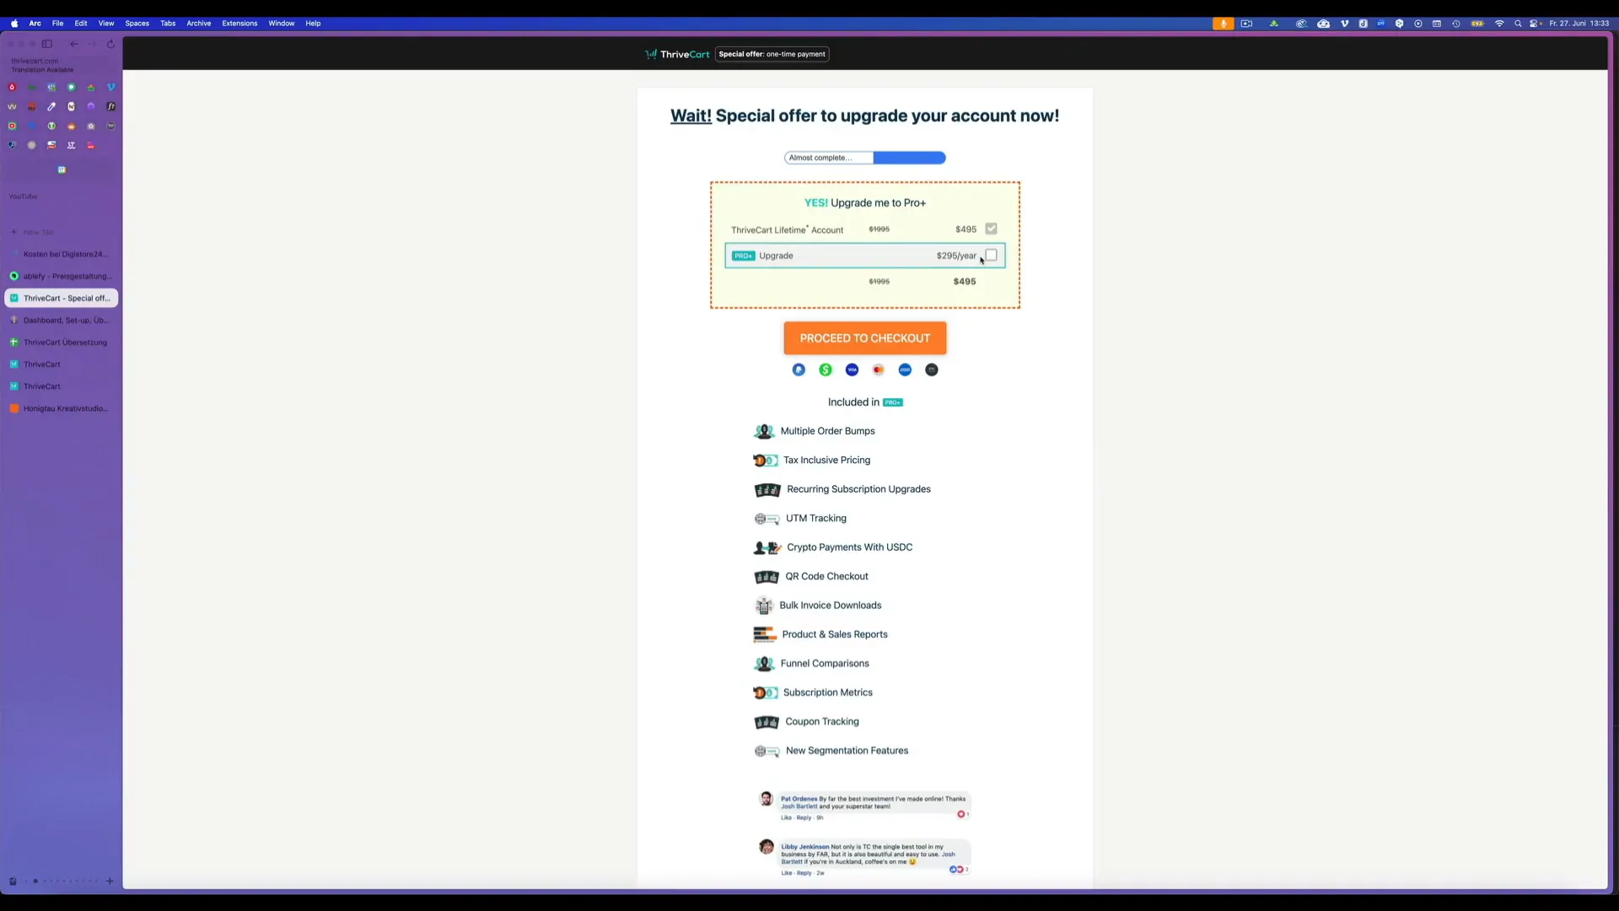Click the plus icon at sidebar bottom
1619x911 pixels.
(110, 881)
